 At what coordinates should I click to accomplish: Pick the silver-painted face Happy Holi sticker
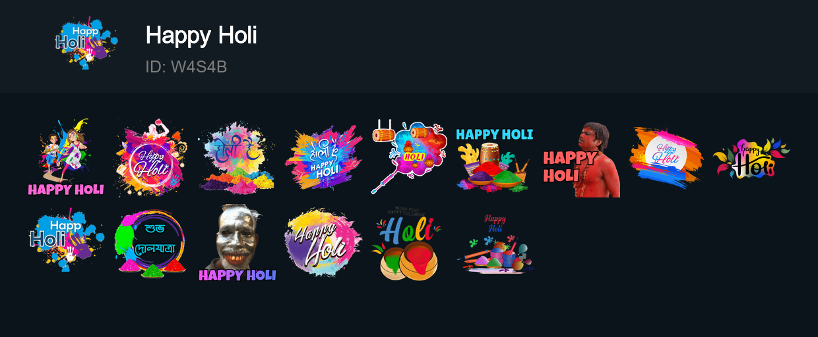237,244
